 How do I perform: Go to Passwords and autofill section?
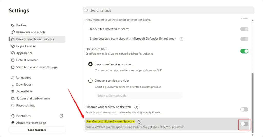(x=37, y=32)
